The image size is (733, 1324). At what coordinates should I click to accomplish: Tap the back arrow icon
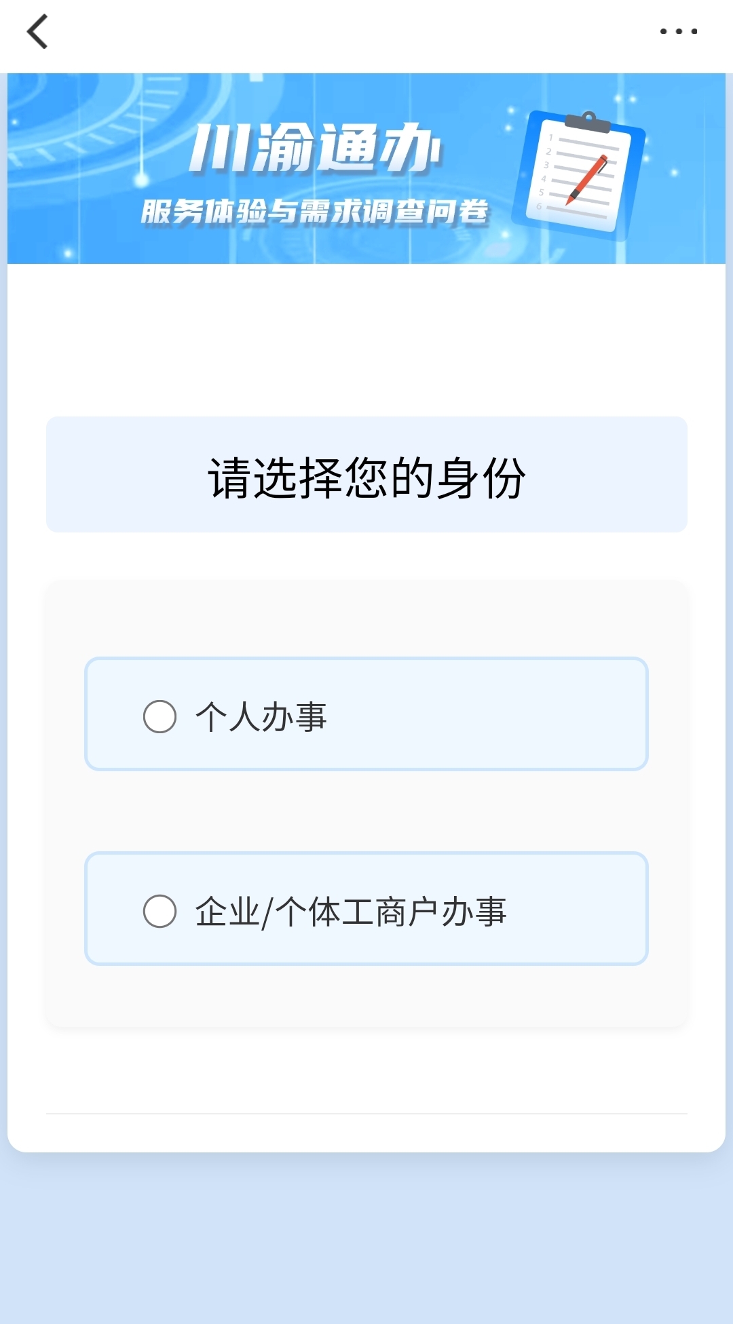coord(37,32)
